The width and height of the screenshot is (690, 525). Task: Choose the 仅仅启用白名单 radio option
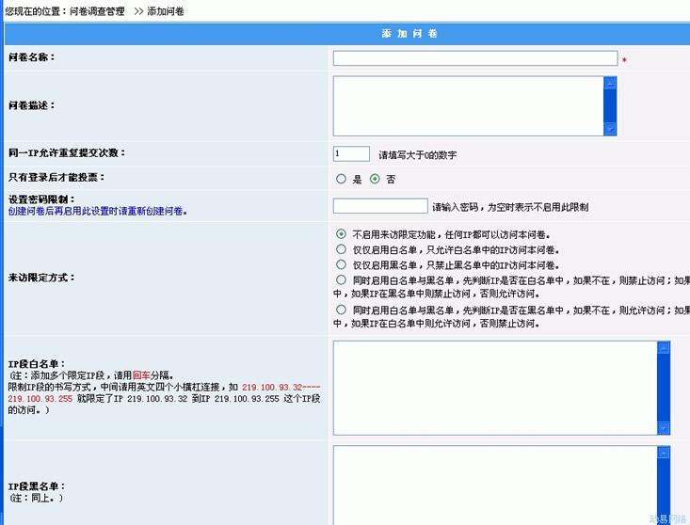341,249
